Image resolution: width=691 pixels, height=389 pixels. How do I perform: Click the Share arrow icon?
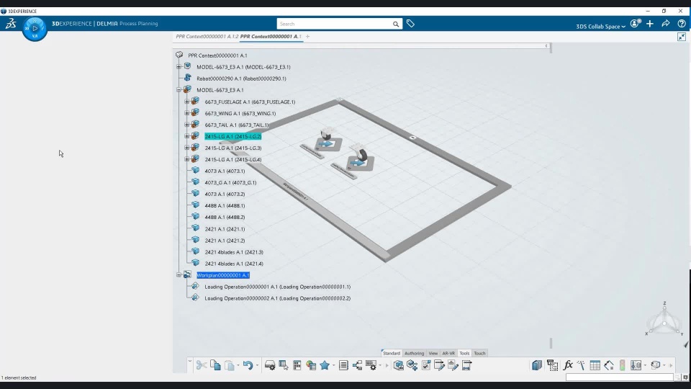click(665, 24)
